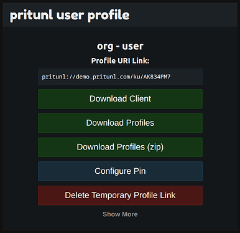Click the red Delete Temporary Profile Link button
Screen dimensions: 240x233
pos(120,195)
